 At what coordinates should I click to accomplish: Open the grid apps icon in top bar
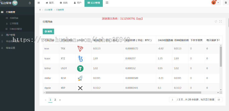click(107, 3)
